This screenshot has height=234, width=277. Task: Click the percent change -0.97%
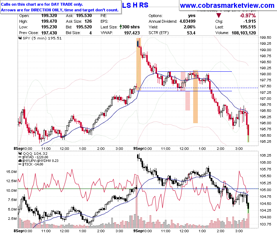(x=248, y=16)
